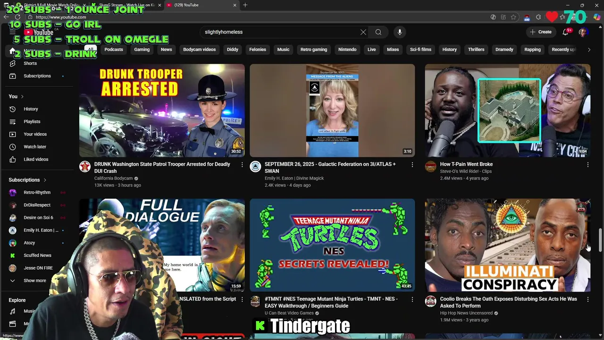Open the Galactic Federation video thumbnail

(x=332, y=110)
